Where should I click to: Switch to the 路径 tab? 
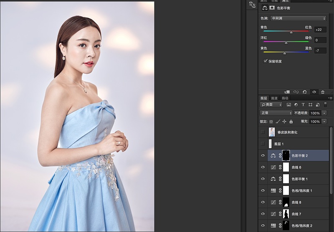tap(285, 98)
